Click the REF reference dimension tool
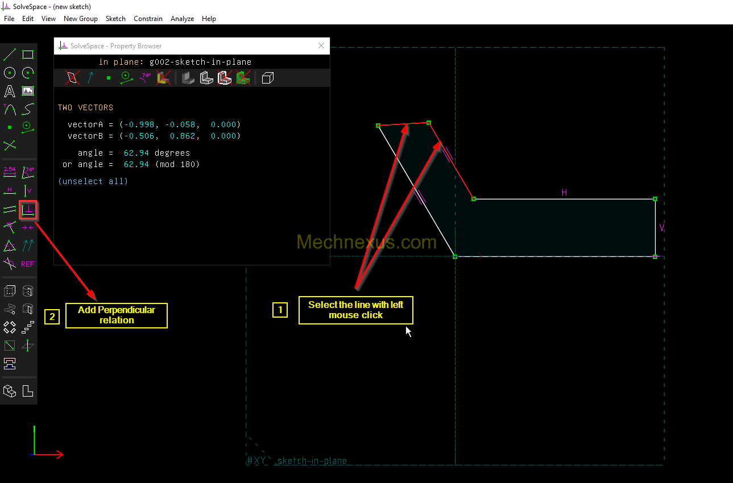The image size is (733, 483). point(28,264)
